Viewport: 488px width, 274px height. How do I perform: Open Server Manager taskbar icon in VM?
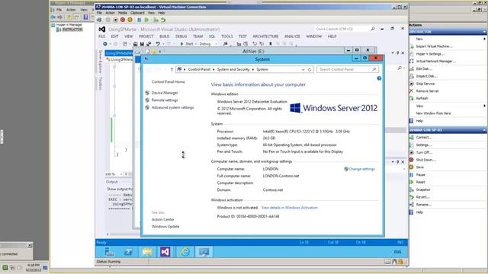point(109,252)
